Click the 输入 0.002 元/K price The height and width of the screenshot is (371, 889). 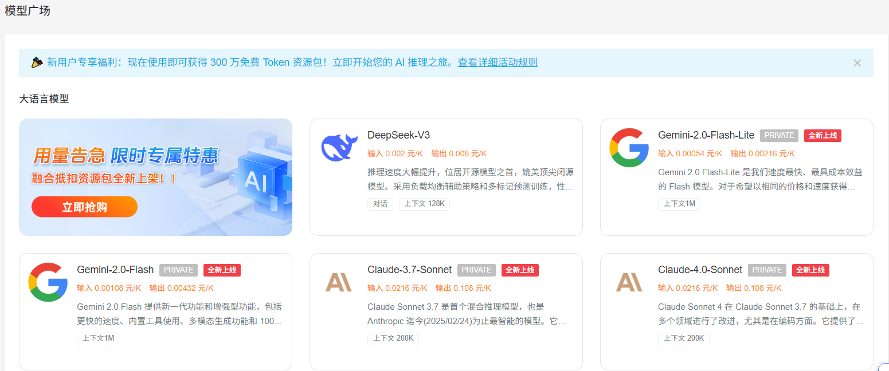pos(395,153)
